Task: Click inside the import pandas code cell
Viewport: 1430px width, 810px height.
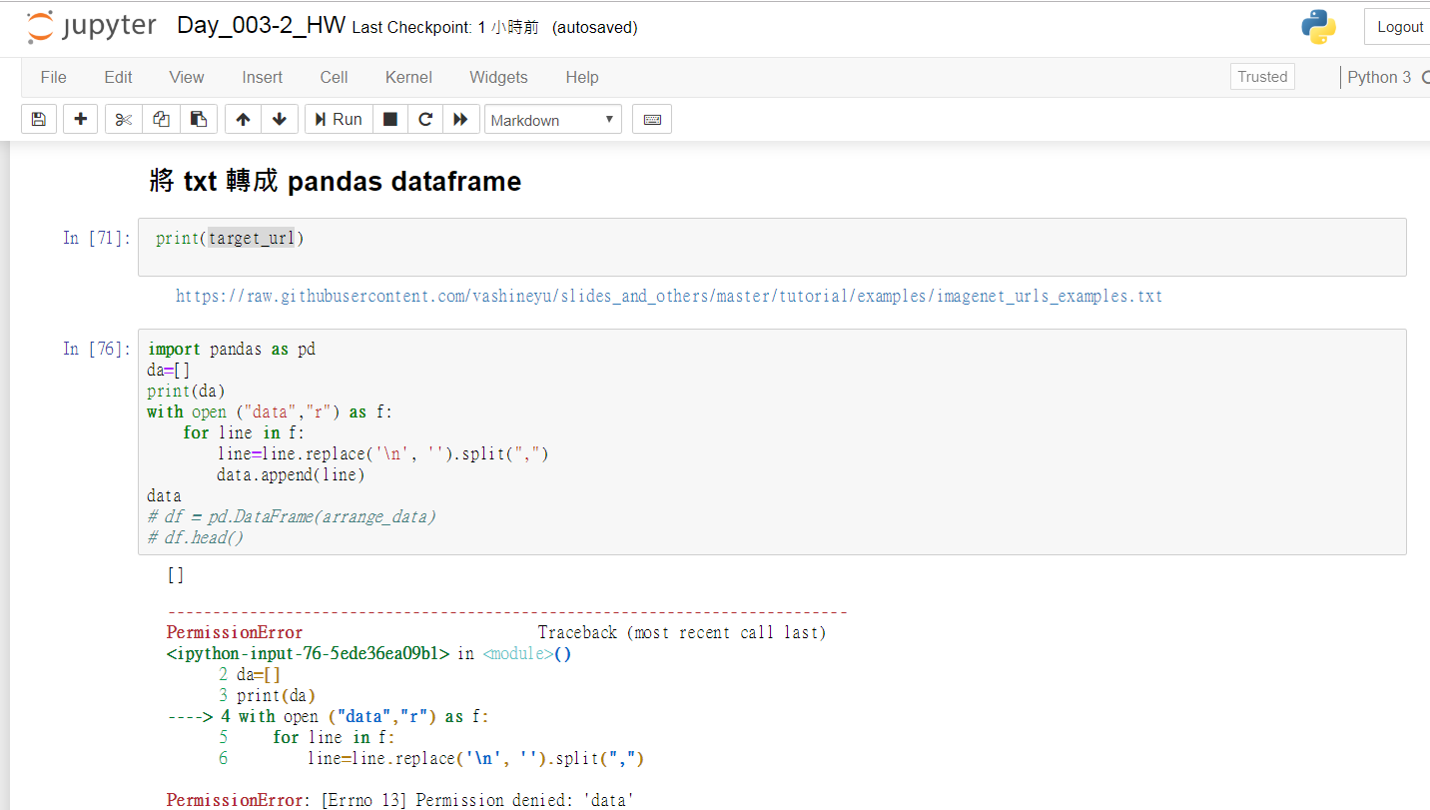Action: (x=772, y=441)
